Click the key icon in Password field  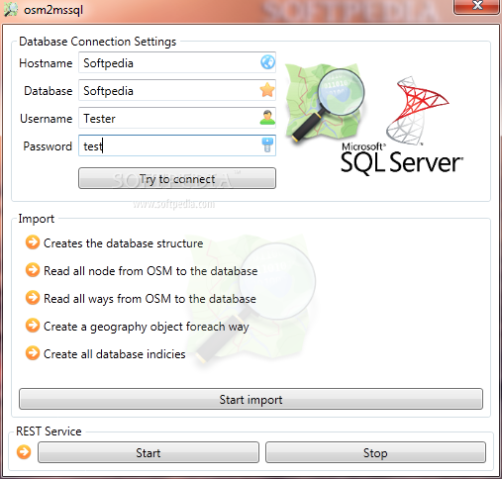point(267,145)
